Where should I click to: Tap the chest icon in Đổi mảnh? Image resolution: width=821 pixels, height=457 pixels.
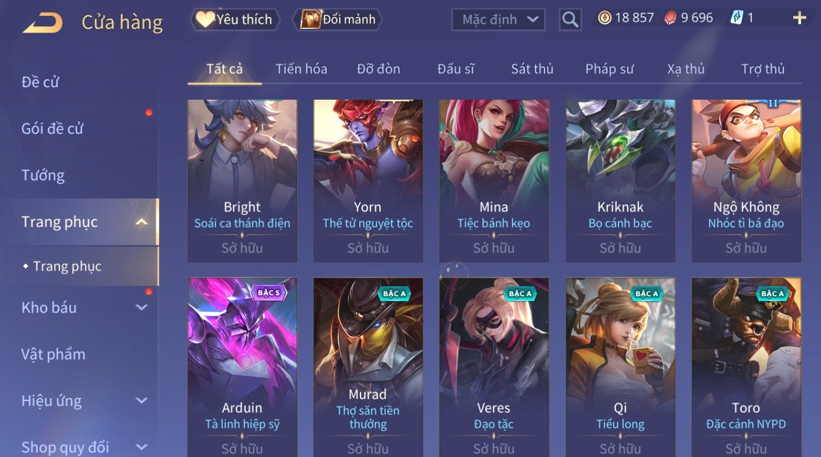tap(311, 20)
